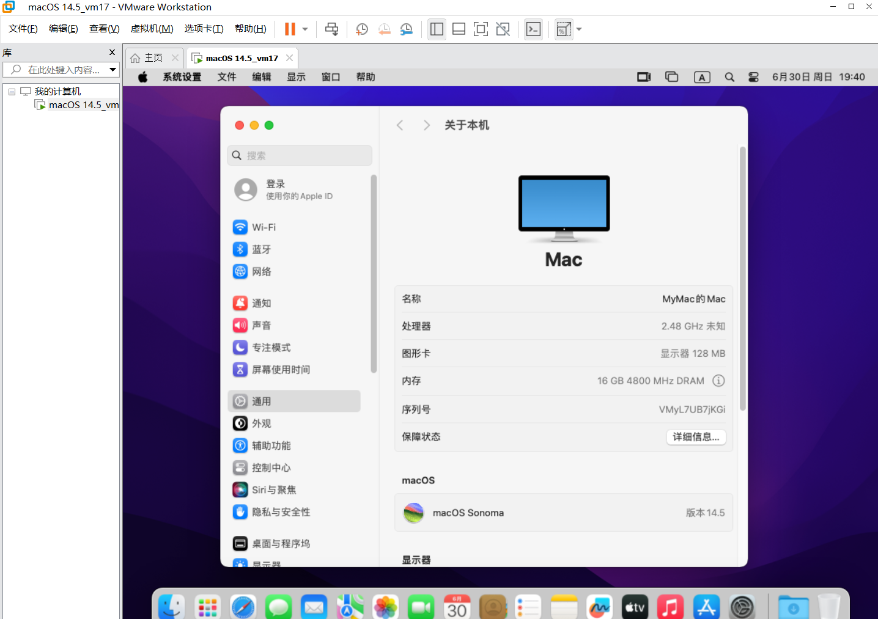The image size is (878, 619).
Task: Enter full screen mode in VMware toolbar
Action: point(481,29)
